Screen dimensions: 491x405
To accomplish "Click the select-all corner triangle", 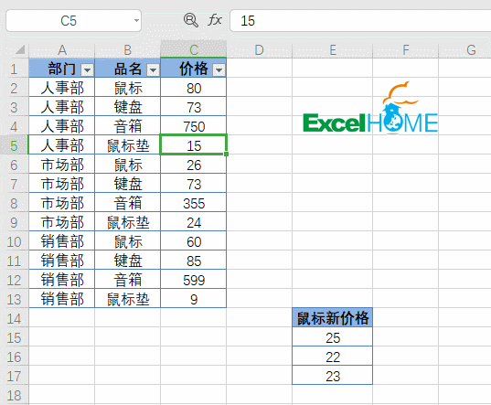I will (x=19, y=49).
